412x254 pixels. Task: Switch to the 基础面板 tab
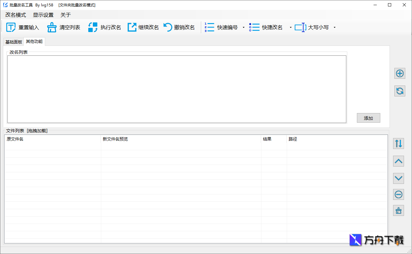pos(13,41)
